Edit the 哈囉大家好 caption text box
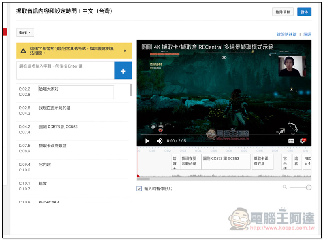The height and width of the screenshot is (241, 324). pyautogui.click(x=76, y=92)
